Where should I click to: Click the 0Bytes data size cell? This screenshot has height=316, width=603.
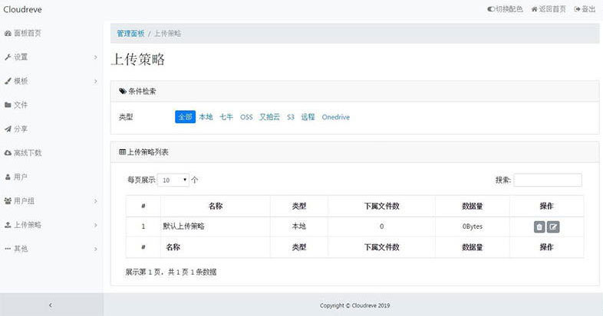pyautogui.click(x=473, y=226)
